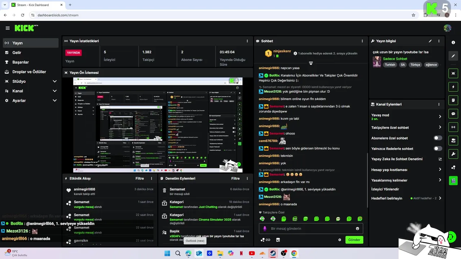Reload the page in browser

[23, 15]
